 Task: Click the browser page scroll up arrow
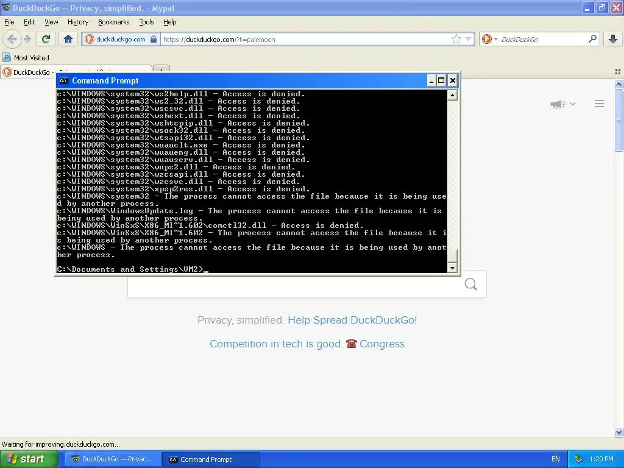(619, 84)
